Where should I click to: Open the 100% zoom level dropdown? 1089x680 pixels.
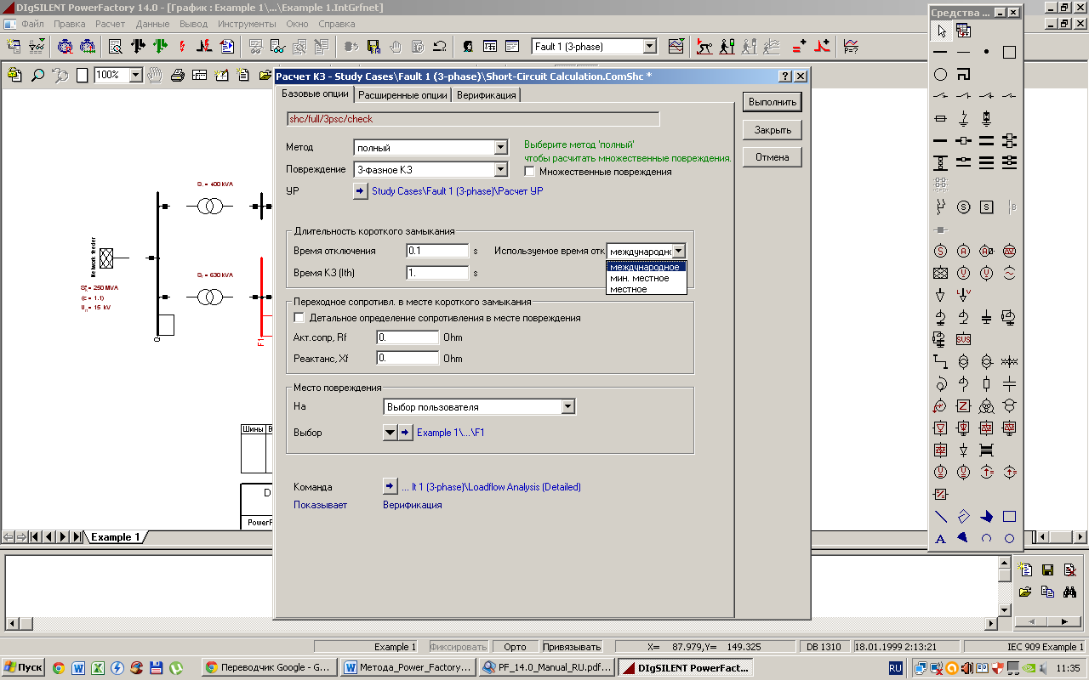[135, 75]
